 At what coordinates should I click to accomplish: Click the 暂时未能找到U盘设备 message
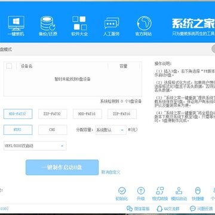point(73,79)
